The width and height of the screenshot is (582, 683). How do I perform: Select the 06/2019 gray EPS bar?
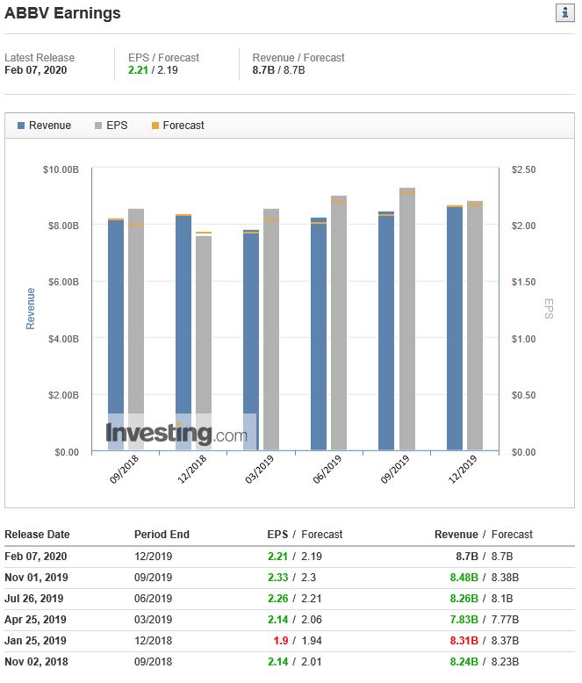click(x=339, y=323)
